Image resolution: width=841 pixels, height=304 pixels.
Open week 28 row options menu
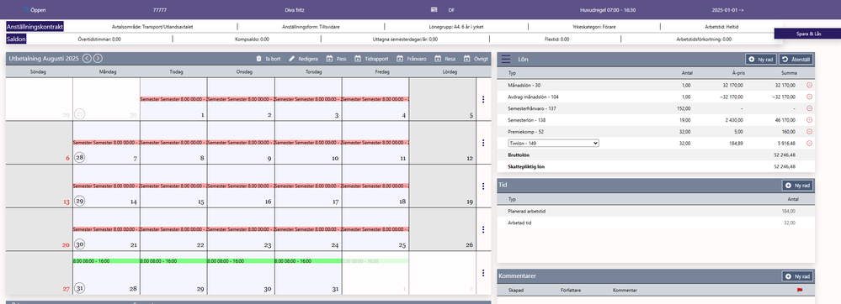[x=483, y=143]
